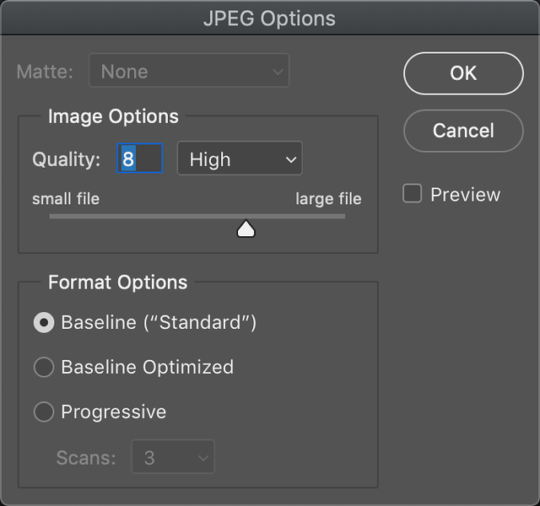Image resolution: width=540 pixels, height=506 pixels.
Task: Select the Progressive format radio button
Action: click(x=44, y=412)
